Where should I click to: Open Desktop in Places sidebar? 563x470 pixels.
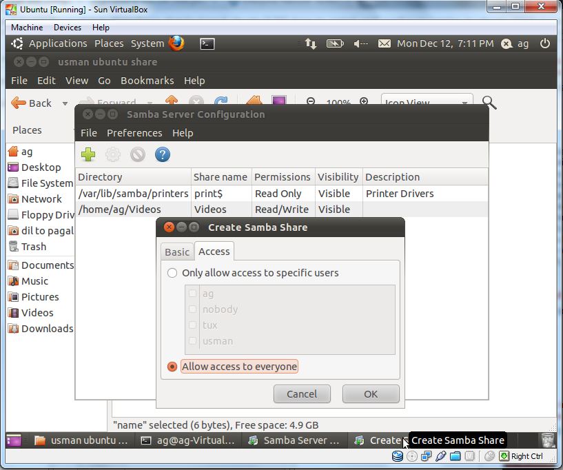(41, 167)
